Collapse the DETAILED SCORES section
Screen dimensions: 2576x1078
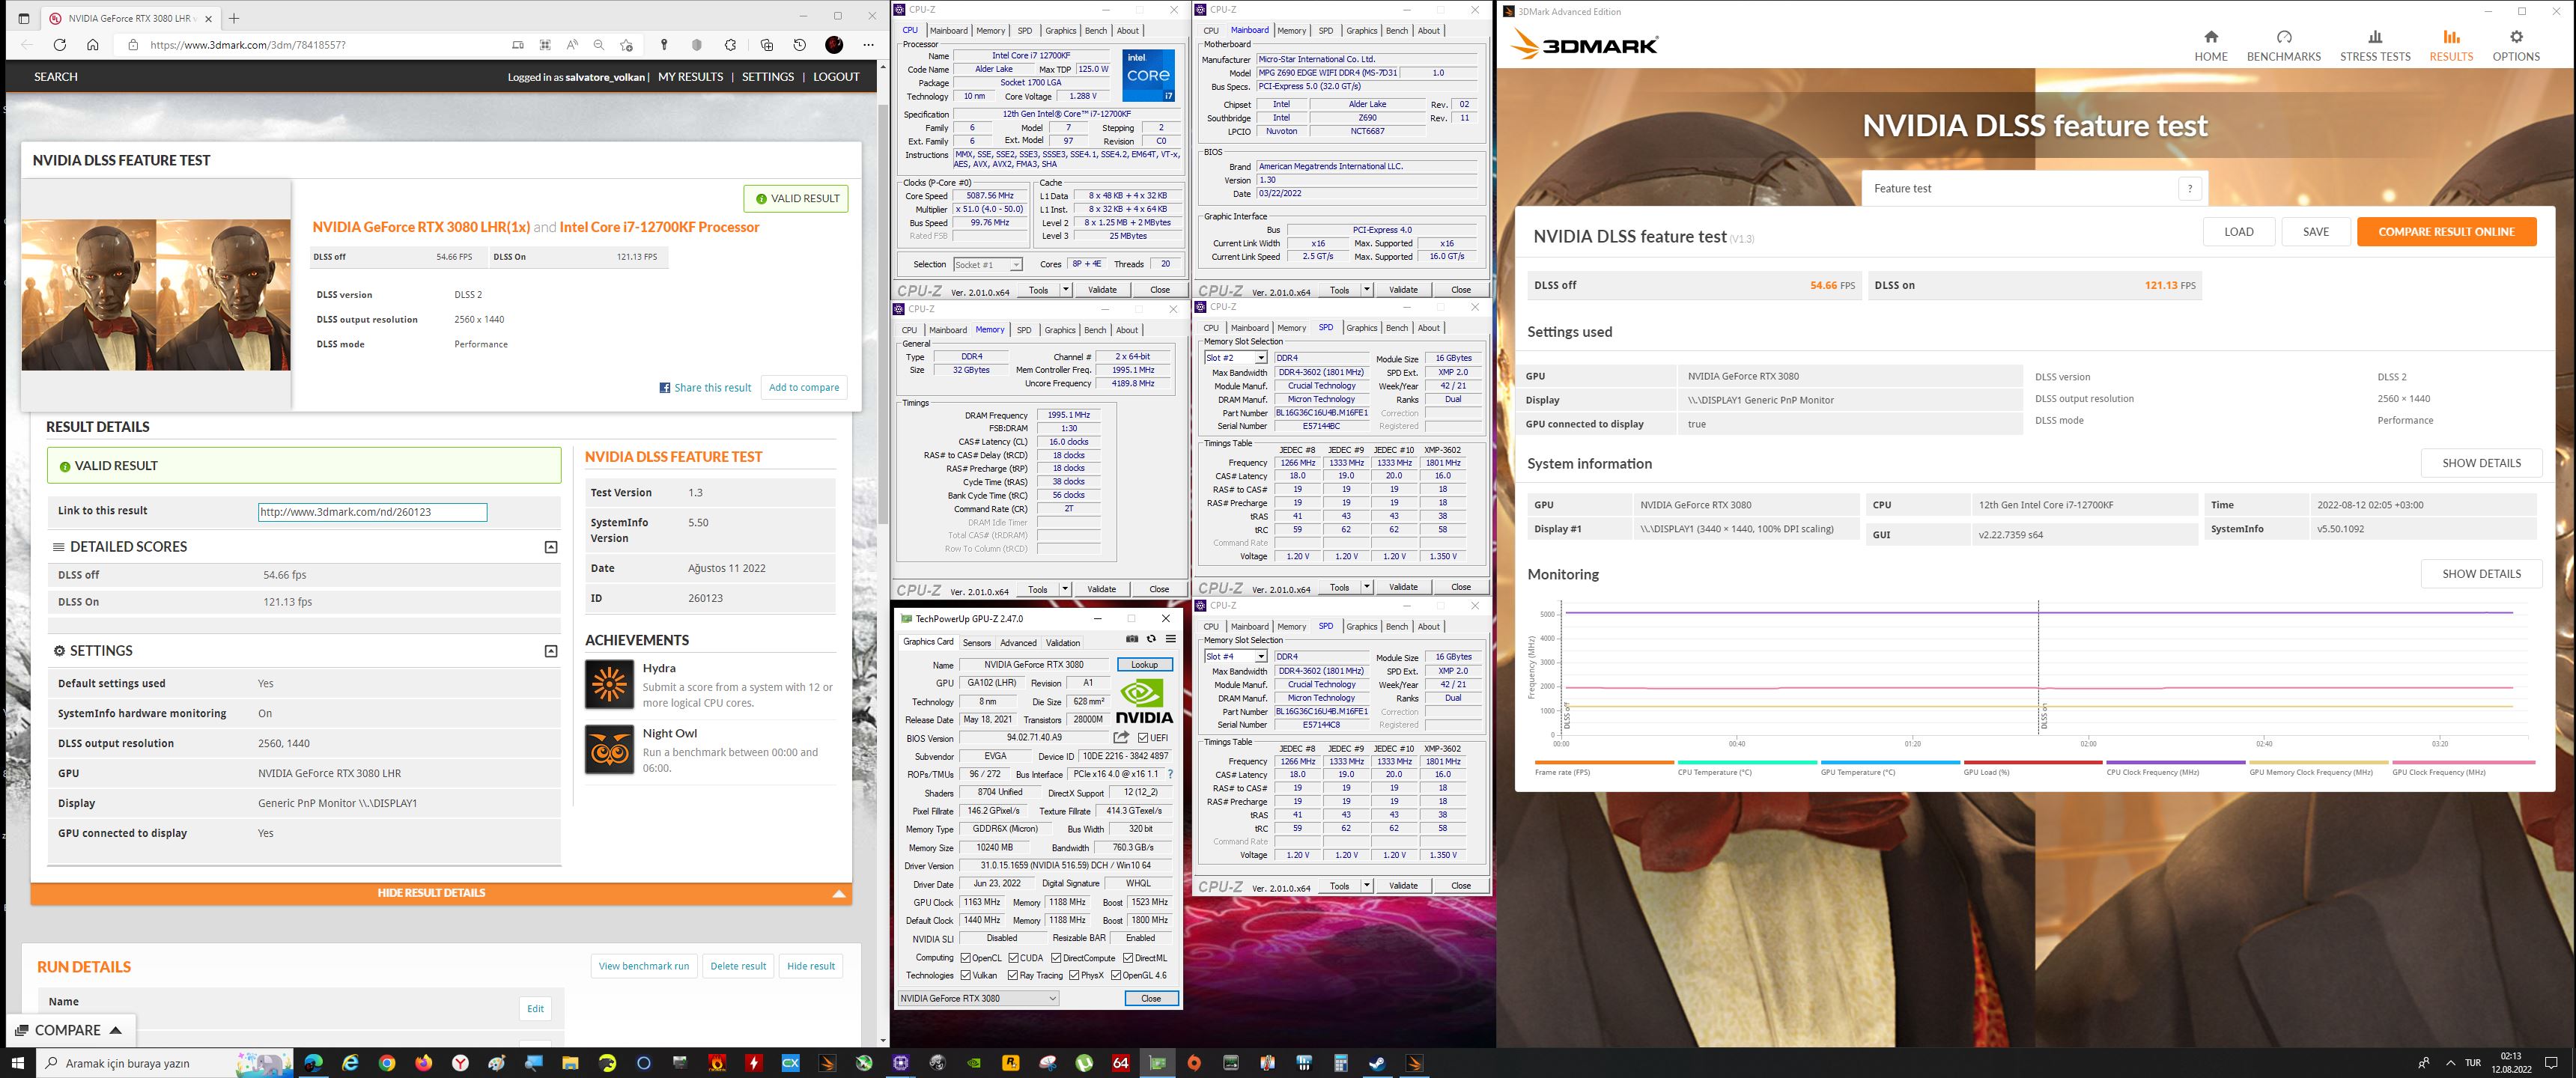pos(550,547)
